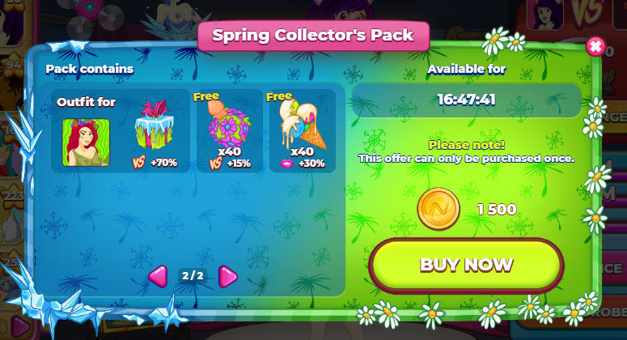627x340 pixels.
Task: Click the 2 / 2 page indicator
Action: pos(193,275)
